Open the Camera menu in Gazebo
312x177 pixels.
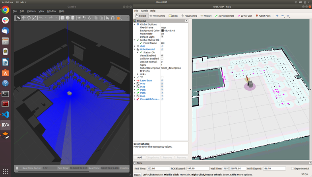tap(31, 11)
